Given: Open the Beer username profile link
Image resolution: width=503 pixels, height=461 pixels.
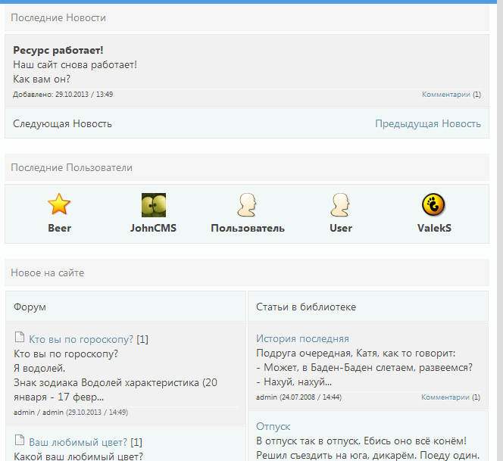Looking at the screenshot, I should coord(59,228).
